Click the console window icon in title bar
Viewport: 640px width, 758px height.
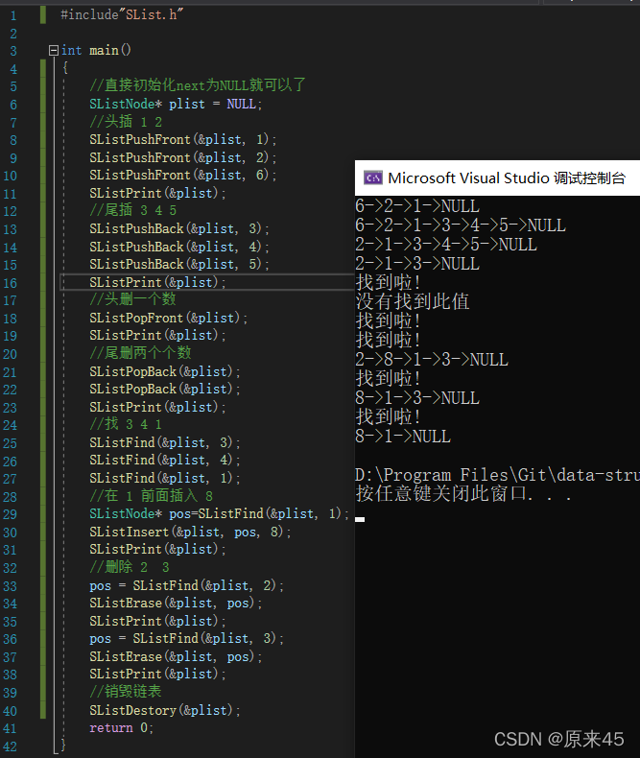click(x=373, y=178)
